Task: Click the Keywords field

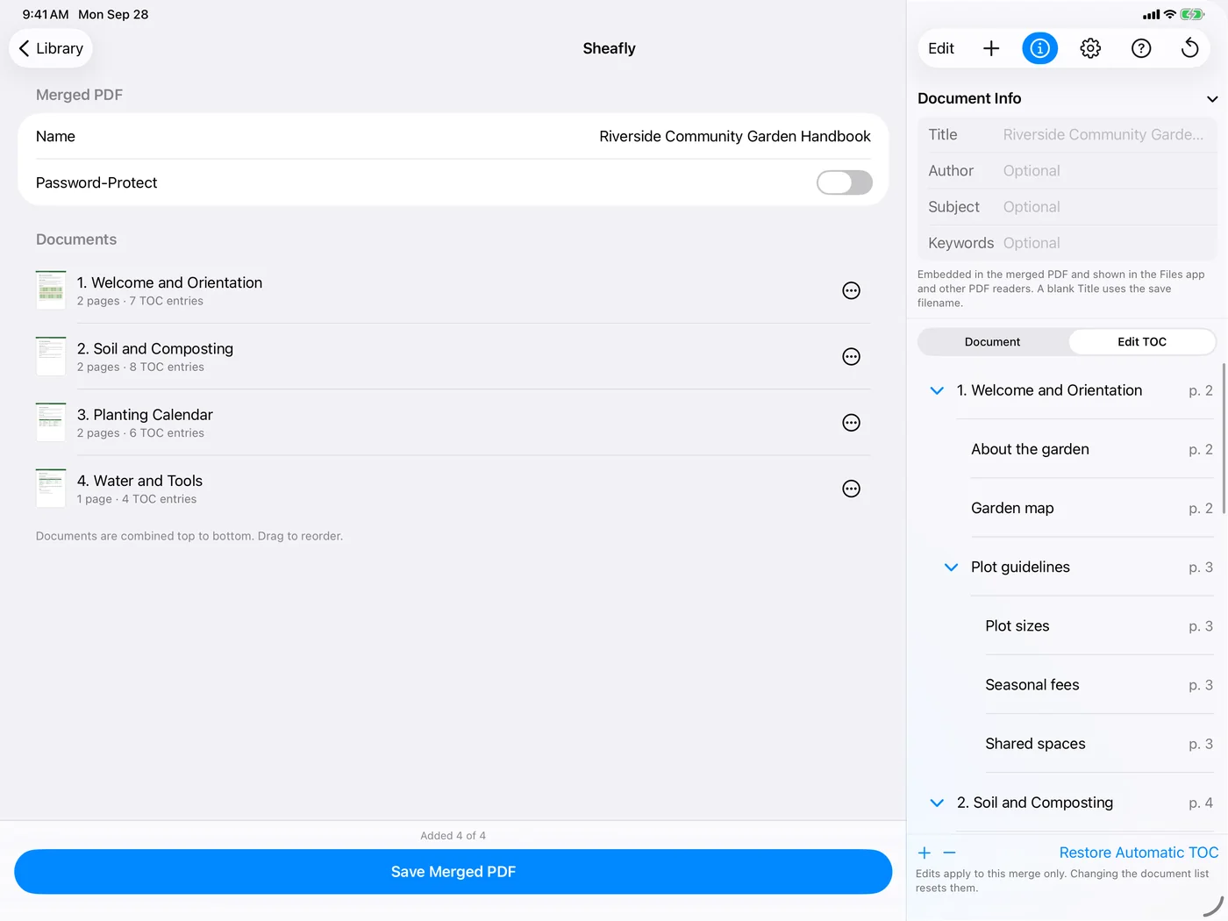Action: 1067,243
